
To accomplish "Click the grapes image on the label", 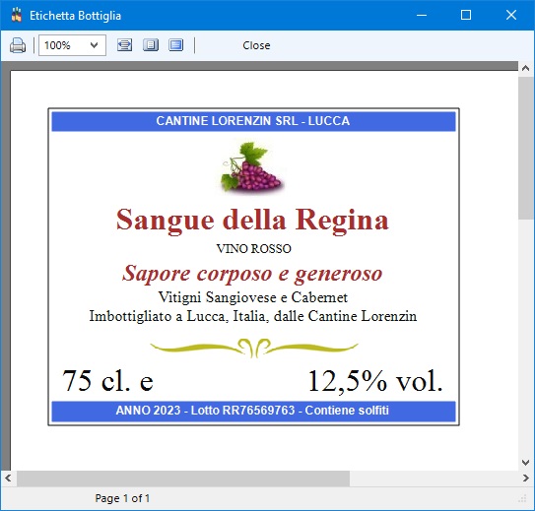I will (x=252, y=166).
